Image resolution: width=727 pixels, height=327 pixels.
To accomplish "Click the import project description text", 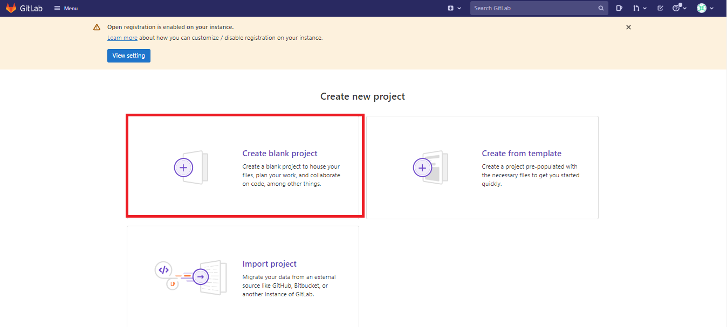I will point(289,286).
